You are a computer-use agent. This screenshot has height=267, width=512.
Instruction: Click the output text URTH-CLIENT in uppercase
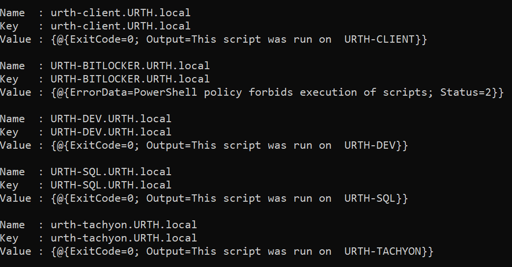coord(379,39)
